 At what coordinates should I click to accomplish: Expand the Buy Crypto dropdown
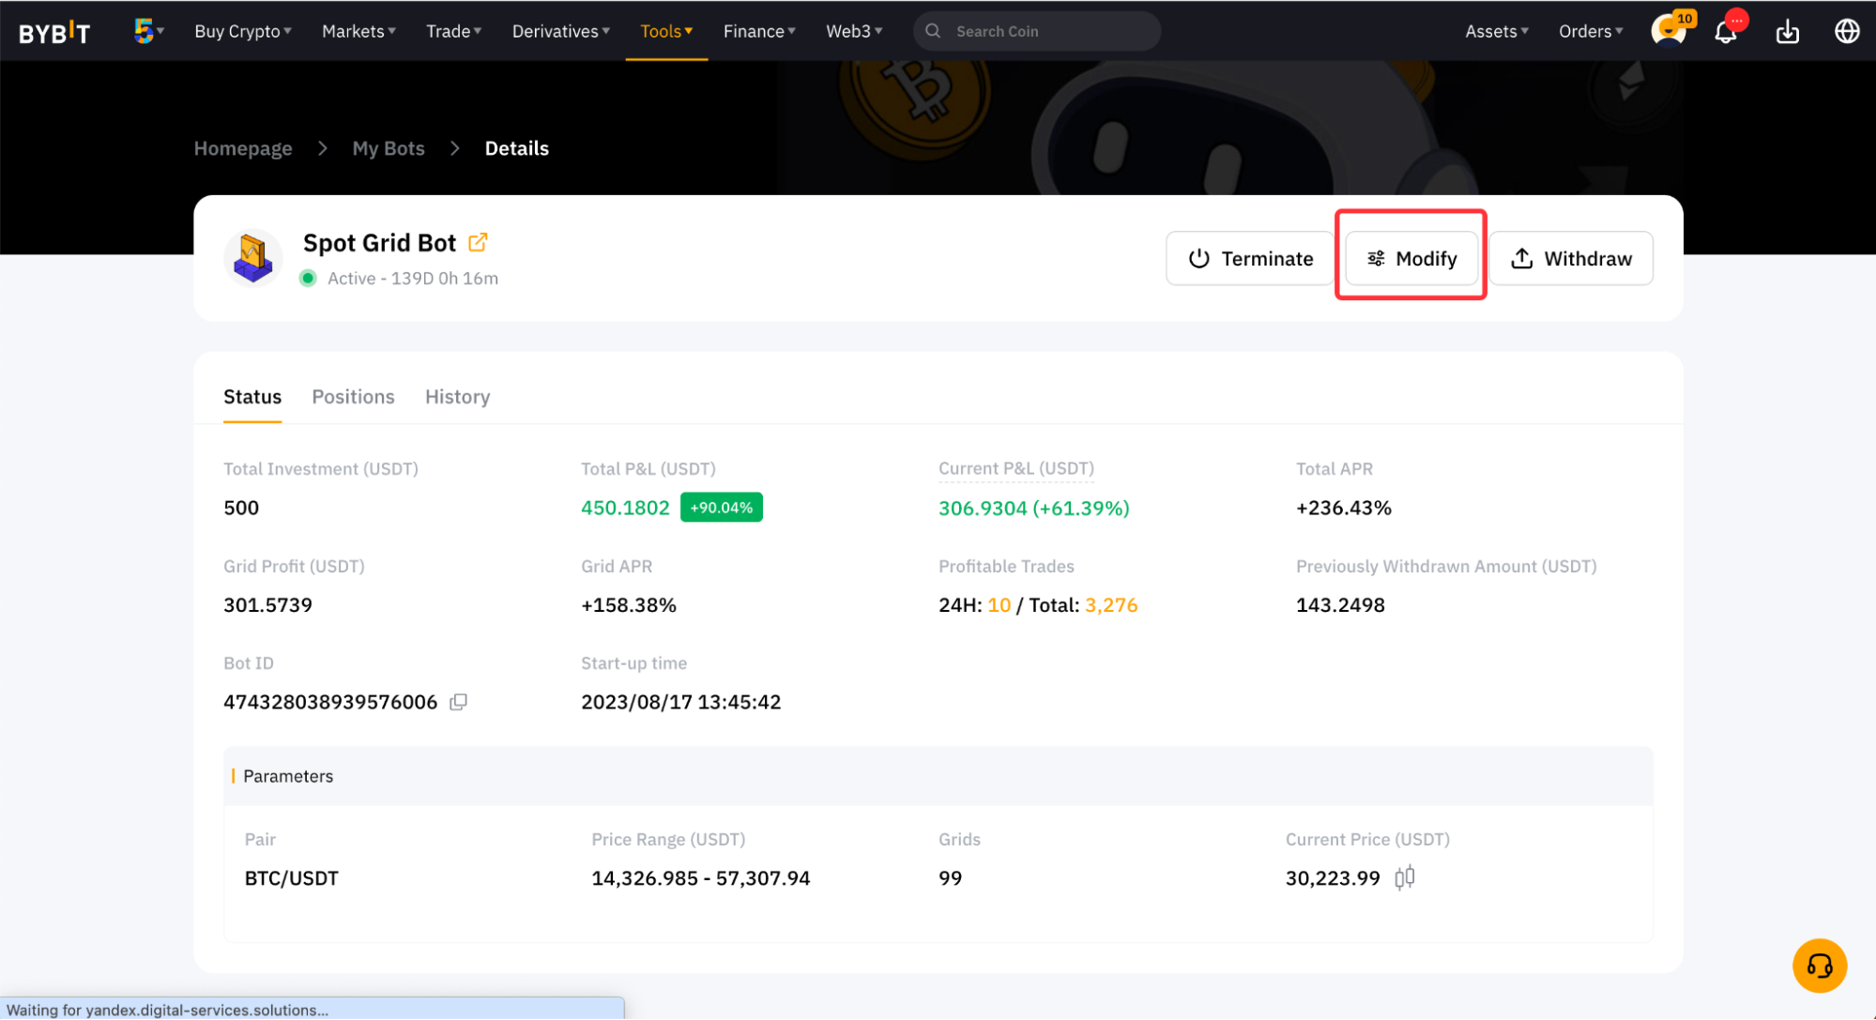pos(243,31)
